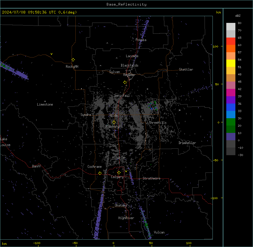Click the yellow V marker east of Calgary
The image size is (253, 247).
[x=126, y=171]
